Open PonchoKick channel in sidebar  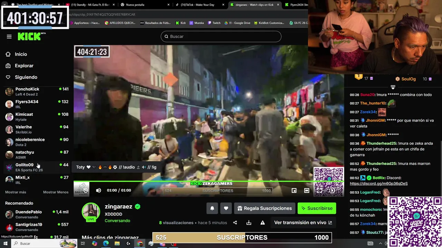37,92
